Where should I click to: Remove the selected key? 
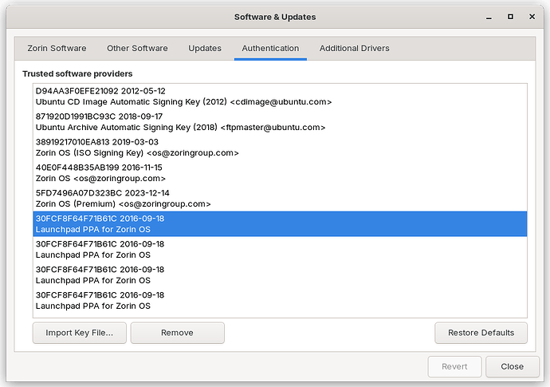[178, 333]
